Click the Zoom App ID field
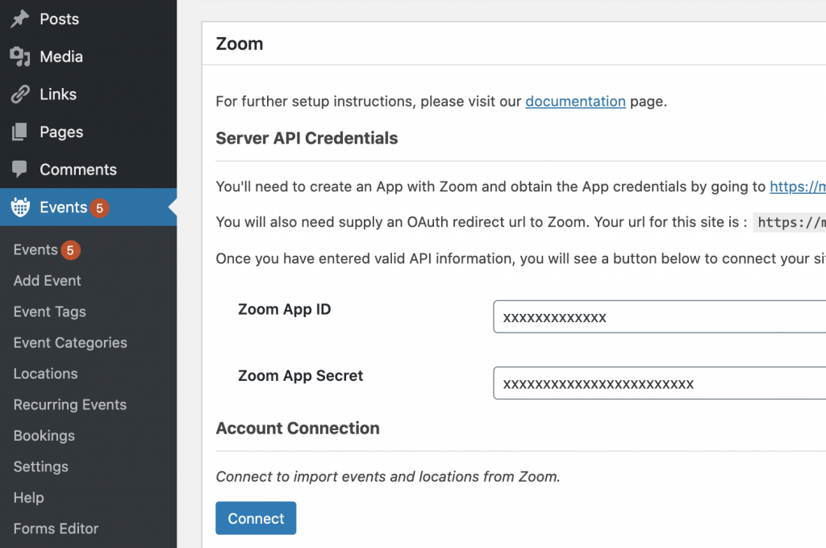Screen dimensions: 826x548 [x=660, y=316]
